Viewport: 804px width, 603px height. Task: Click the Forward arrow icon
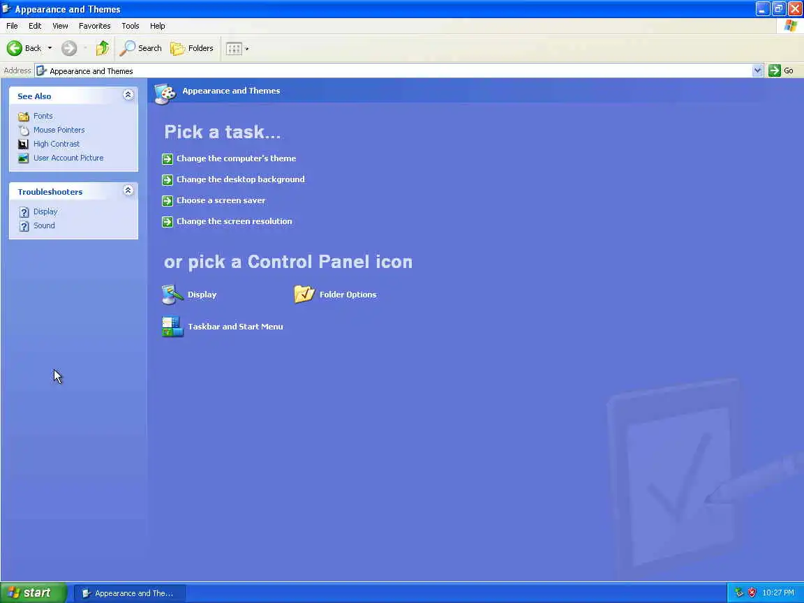pos(68,48)
